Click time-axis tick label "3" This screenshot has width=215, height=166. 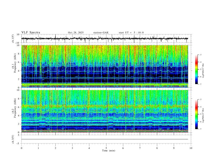point(72,148)
